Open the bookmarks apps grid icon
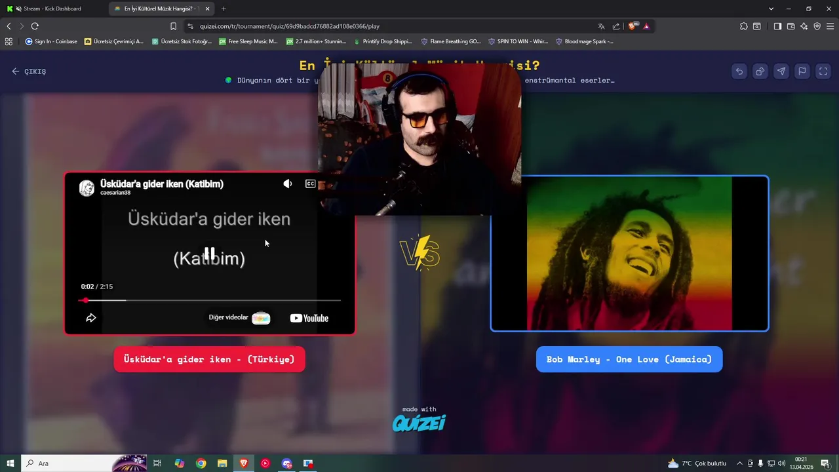 (x=9, y=41)
